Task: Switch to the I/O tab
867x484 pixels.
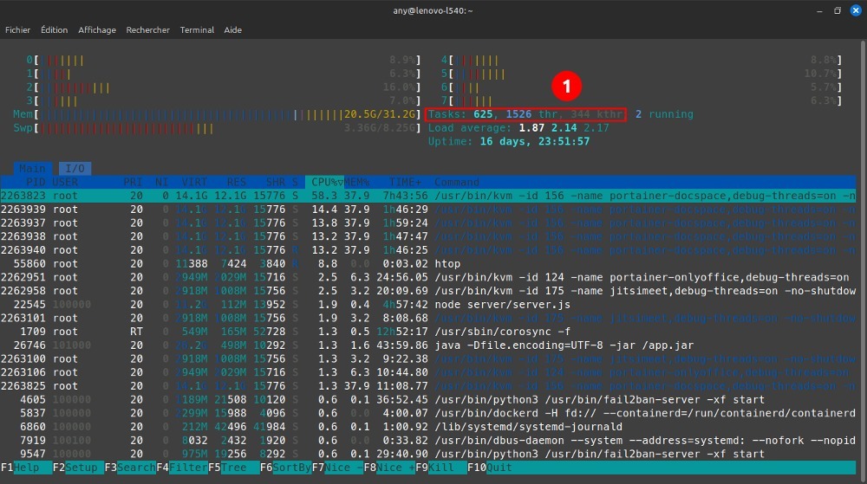Action: pyautogui.click(x=75, y=168)
